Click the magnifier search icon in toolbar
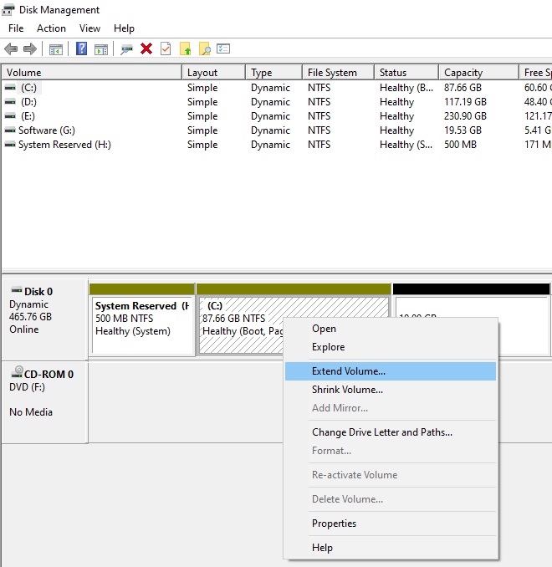This screenshot has width=552, height=567. click(204, 49)
